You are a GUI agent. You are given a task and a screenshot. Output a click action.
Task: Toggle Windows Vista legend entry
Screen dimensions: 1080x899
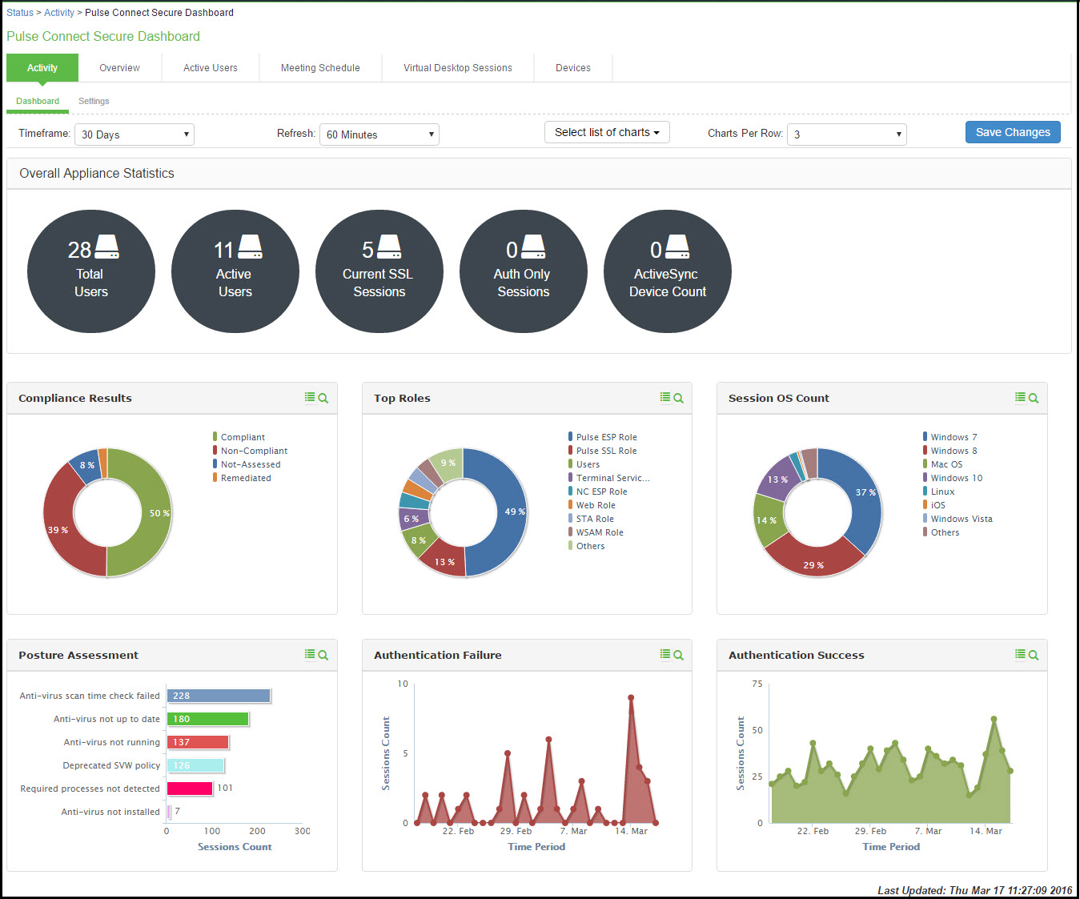coord(958,519)
